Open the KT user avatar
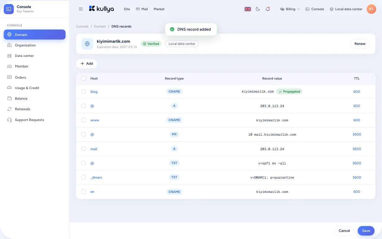This screenshot has width=382, height=239. 371,9
